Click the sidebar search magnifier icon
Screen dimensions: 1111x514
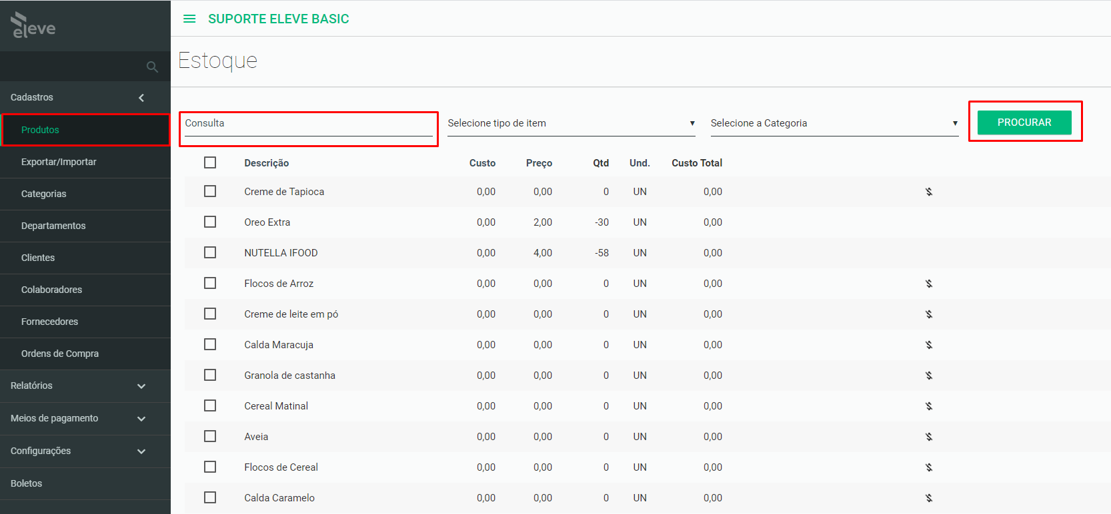(152, 67)
